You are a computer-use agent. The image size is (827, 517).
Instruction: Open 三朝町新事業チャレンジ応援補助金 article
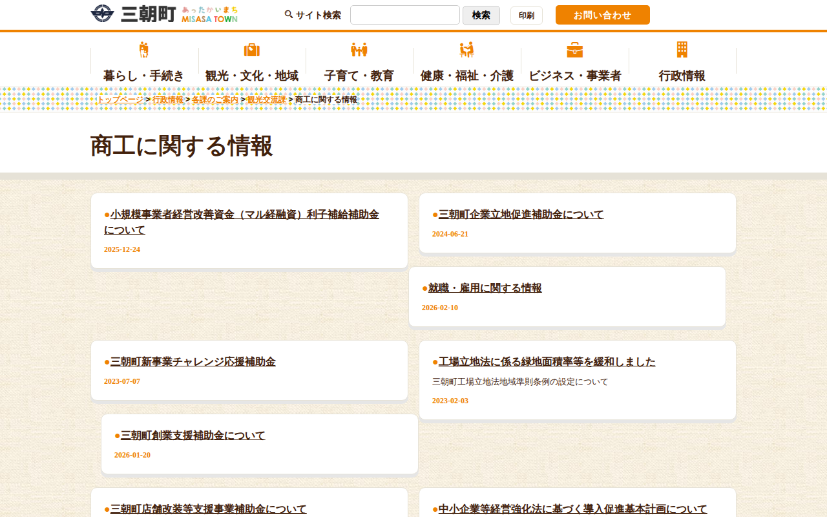pyautogui.click(x=193, y=362)
